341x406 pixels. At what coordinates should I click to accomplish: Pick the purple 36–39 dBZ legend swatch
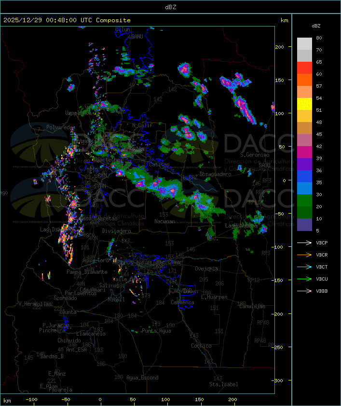coord(304,164)
